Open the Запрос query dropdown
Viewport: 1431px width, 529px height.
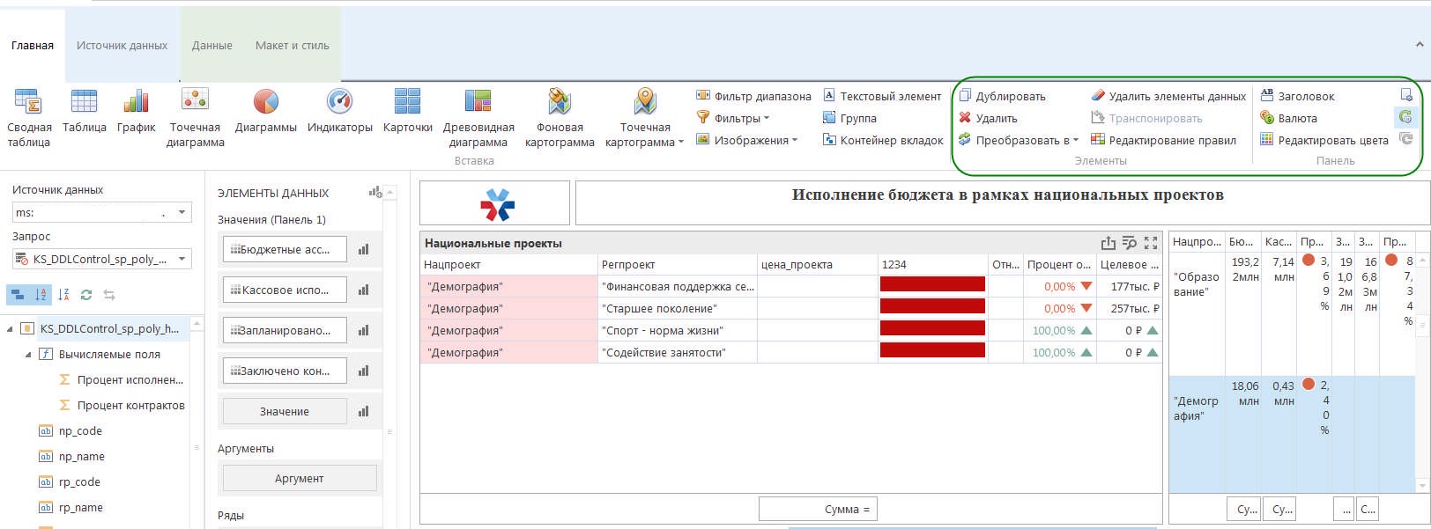point(182,259)
